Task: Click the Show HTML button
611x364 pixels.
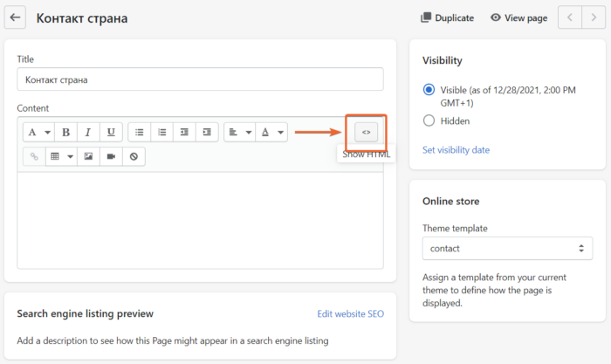Action: click(367, 133)
